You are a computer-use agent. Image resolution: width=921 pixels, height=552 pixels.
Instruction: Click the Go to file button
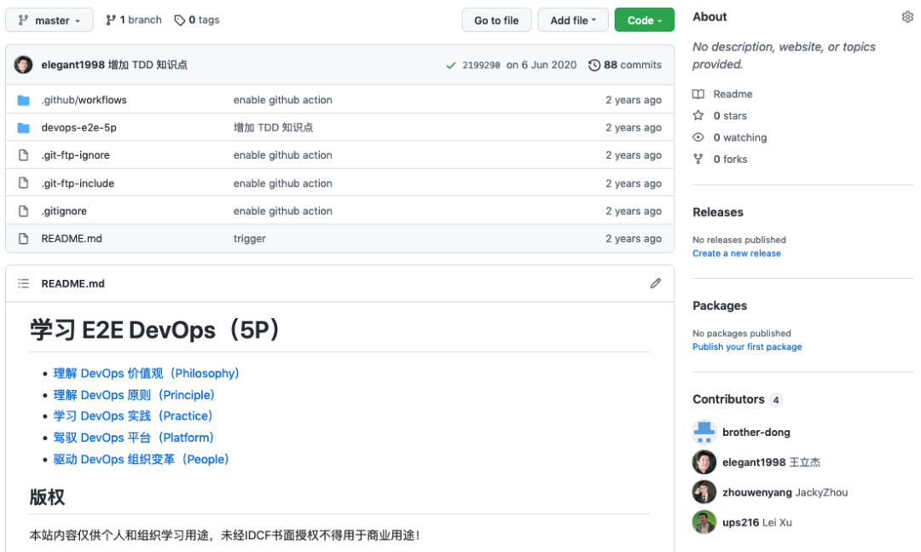pyautogui.click(x=496, y=20)
